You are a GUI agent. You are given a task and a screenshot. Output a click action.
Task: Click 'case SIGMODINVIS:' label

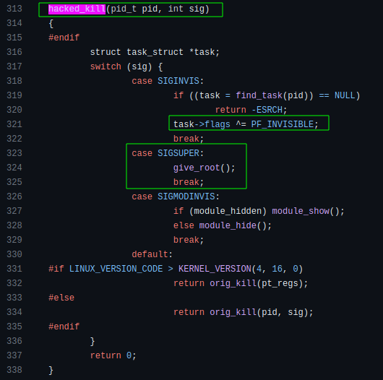click(176, 197)
